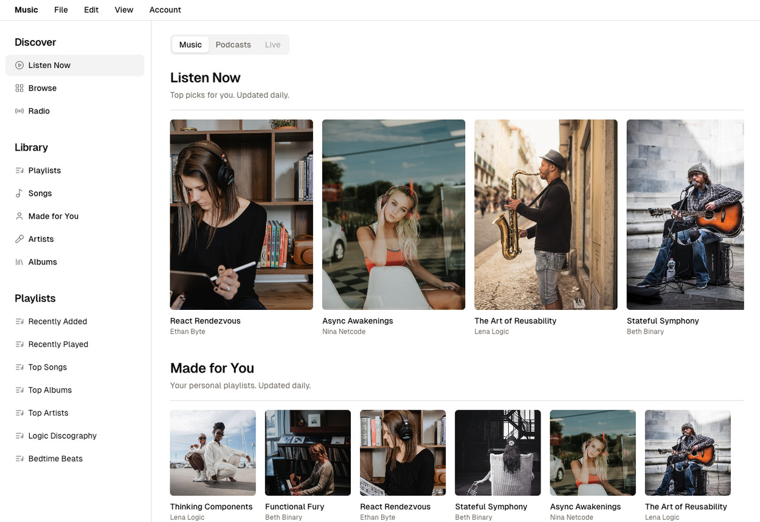Open the File menu
The width and height of the screenshot is (760, 522).
tap(61, 10)
